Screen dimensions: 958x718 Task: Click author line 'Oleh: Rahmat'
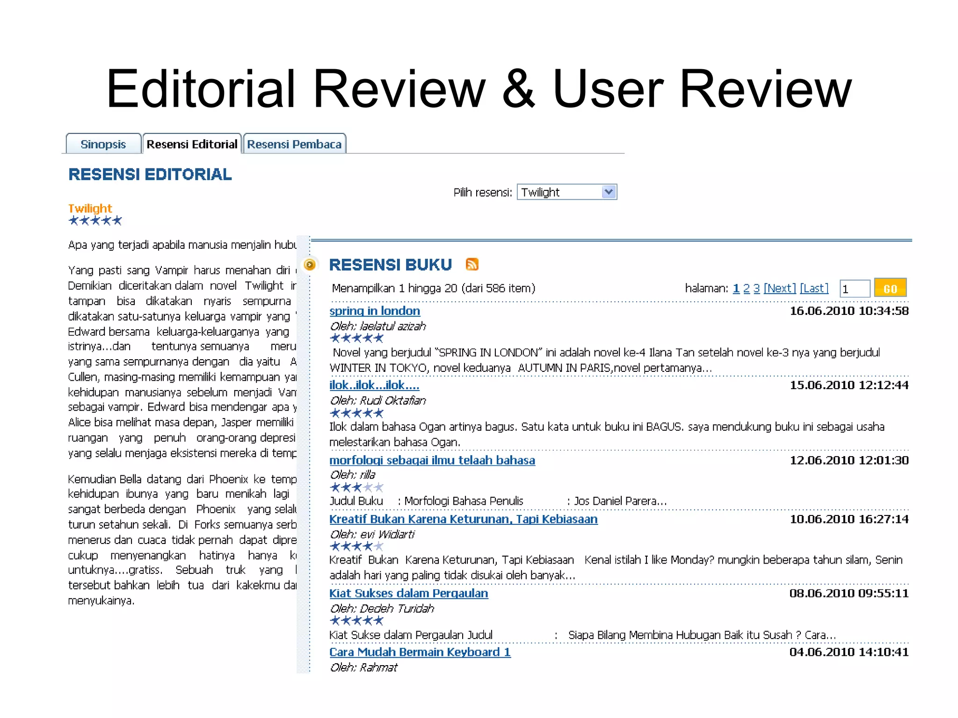point(364,668)
